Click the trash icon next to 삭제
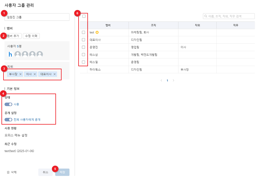The height and width of the screenshot is (180, 258). pos(8,172)
